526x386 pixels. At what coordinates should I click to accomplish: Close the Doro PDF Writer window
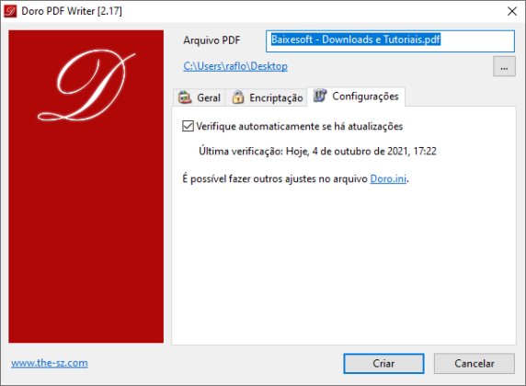tap(512, 11)
